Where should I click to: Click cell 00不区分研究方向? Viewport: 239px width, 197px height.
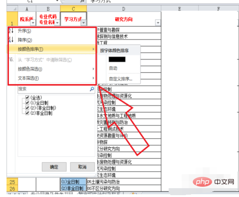coord(124,188)
